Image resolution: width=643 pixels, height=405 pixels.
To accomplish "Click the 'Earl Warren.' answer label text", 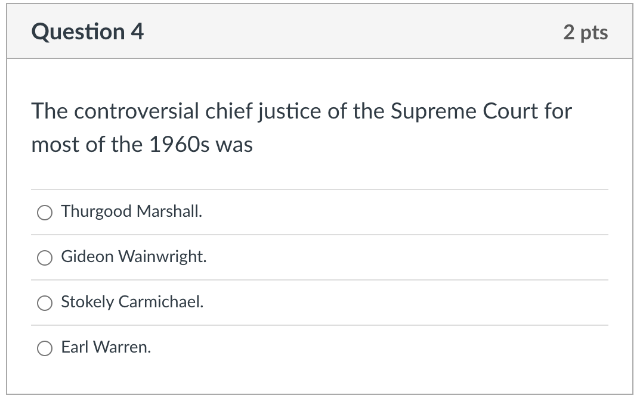I will [x=106, y=347].
